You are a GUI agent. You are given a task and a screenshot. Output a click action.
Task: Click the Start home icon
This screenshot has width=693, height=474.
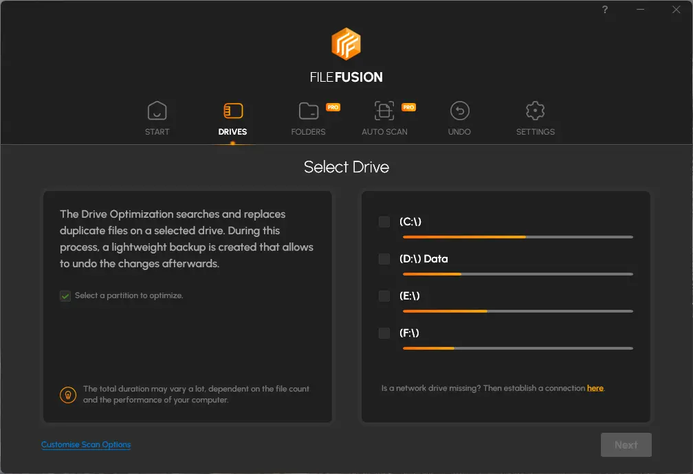tap(157, 111)
